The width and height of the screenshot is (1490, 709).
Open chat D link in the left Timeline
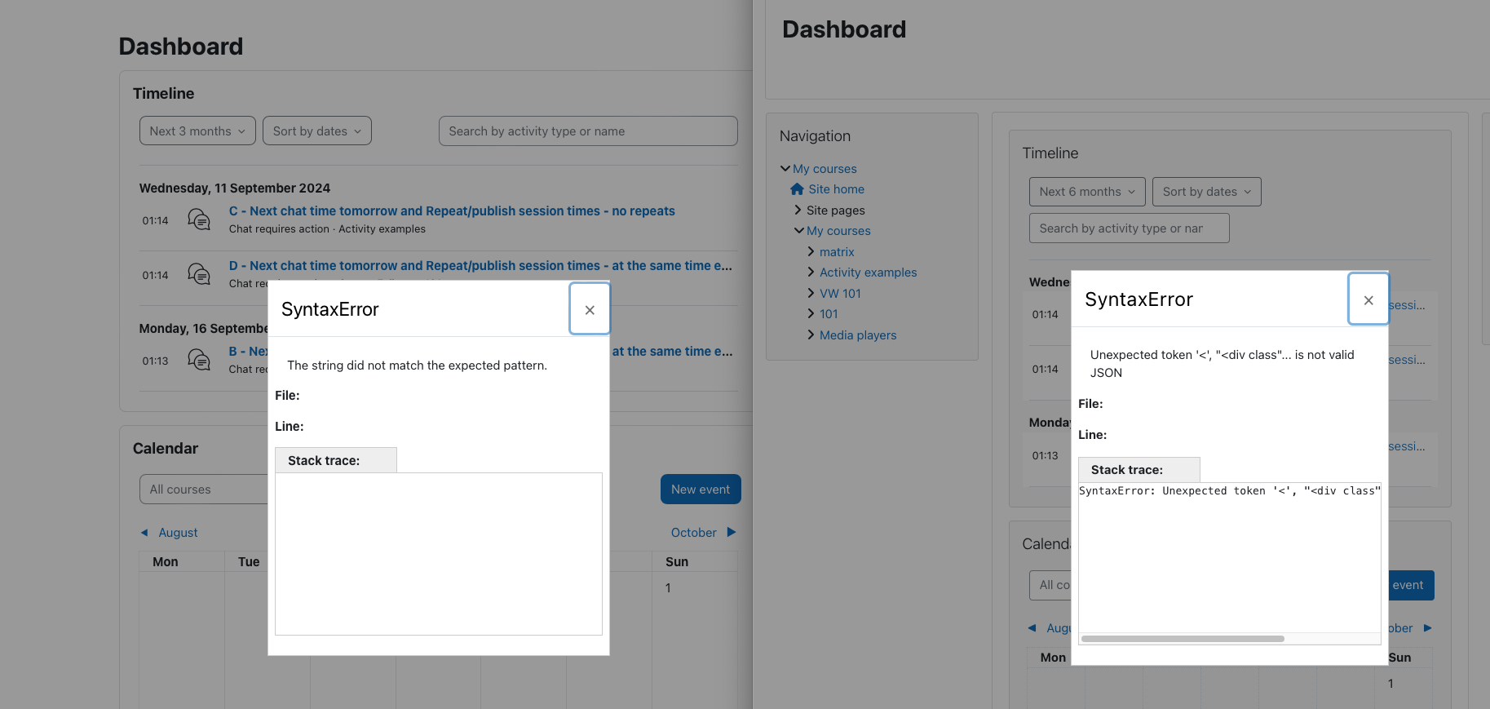480,265
